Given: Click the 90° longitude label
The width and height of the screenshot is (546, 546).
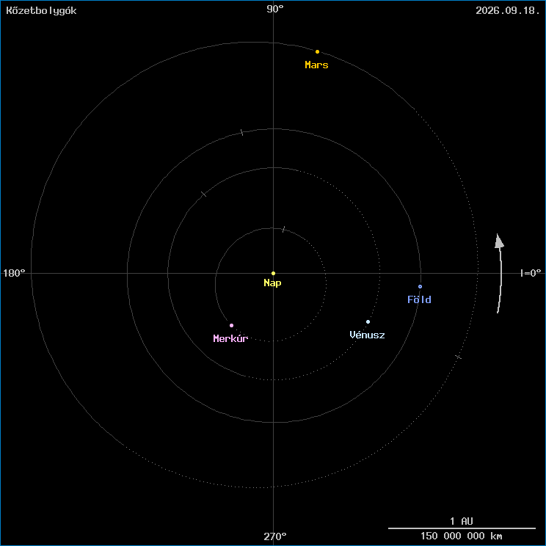Looking at the screenshot, I should coord(274,9).
